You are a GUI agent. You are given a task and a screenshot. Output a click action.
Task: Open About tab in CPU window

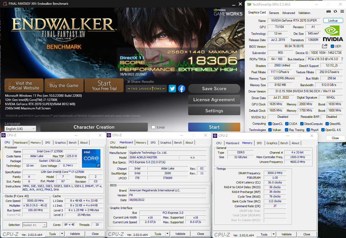84,143
